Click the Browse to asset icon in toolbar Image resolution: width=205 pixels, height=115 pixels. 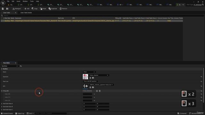click(x=7, y=9)
